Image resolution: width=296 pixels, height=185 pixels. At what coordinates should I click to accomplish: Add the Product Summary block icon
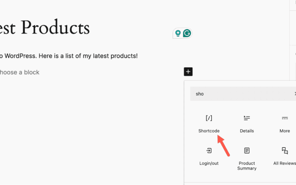pos(247,150)
